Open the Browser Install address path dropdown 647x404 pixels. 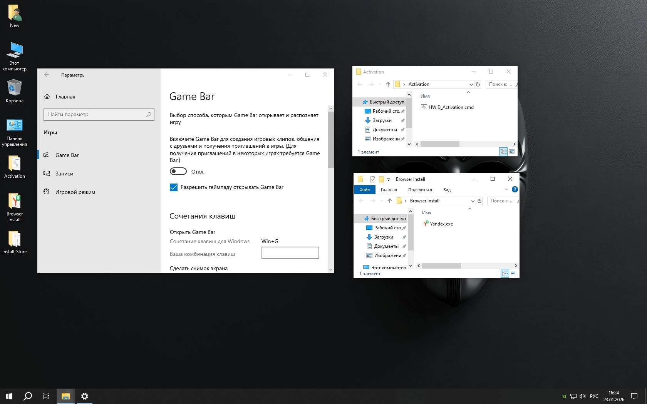(x=473, y=201)
